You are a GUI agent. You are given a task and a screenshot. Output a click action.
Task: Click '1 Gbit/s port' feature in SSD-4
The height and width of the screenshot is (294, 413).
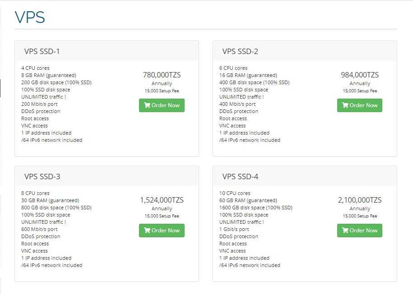(234, 229)
